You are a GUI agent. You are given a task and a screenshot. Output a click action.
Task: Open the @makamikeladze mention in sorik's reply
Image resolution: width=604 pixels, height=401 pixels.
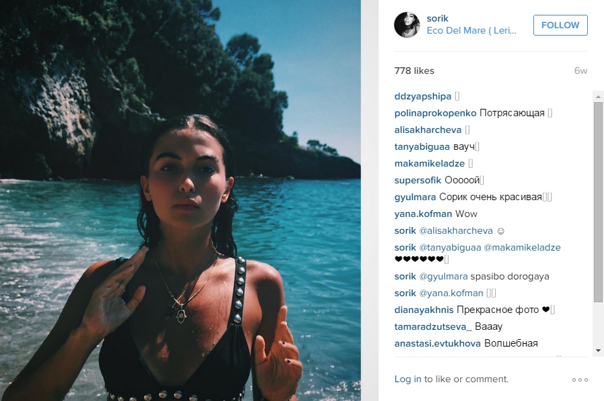pos(522,247)
